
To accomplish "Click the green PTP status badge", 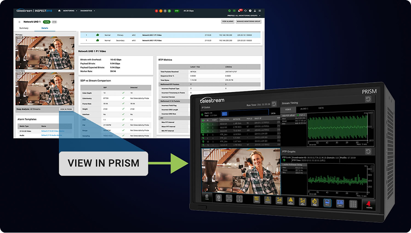I will point(177,11).
